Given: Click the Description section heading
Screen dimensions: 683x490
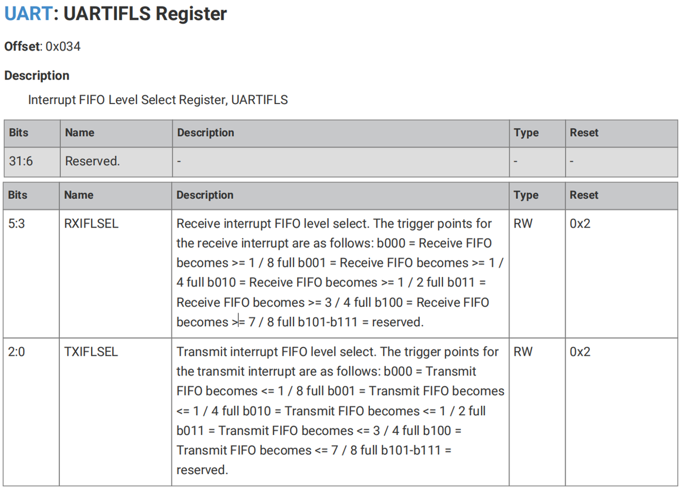Looking at the screenshot, I should (37, 76).
